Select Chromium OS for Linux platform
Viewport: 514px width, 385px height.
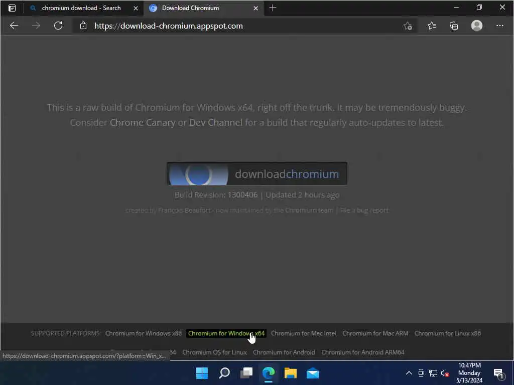pos(214,352)
